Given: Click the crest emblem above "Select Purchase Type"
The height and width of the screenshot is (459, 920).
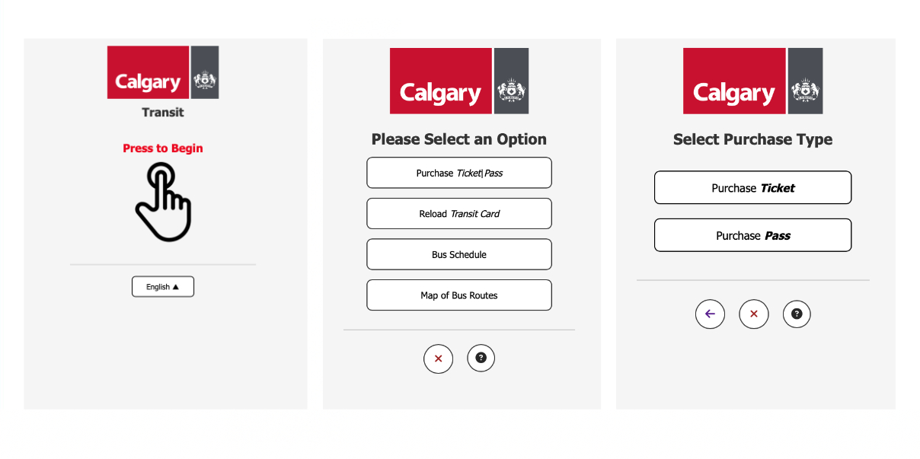Looking at the screenshot, I should pyautogui.click(x=805, y=81).
